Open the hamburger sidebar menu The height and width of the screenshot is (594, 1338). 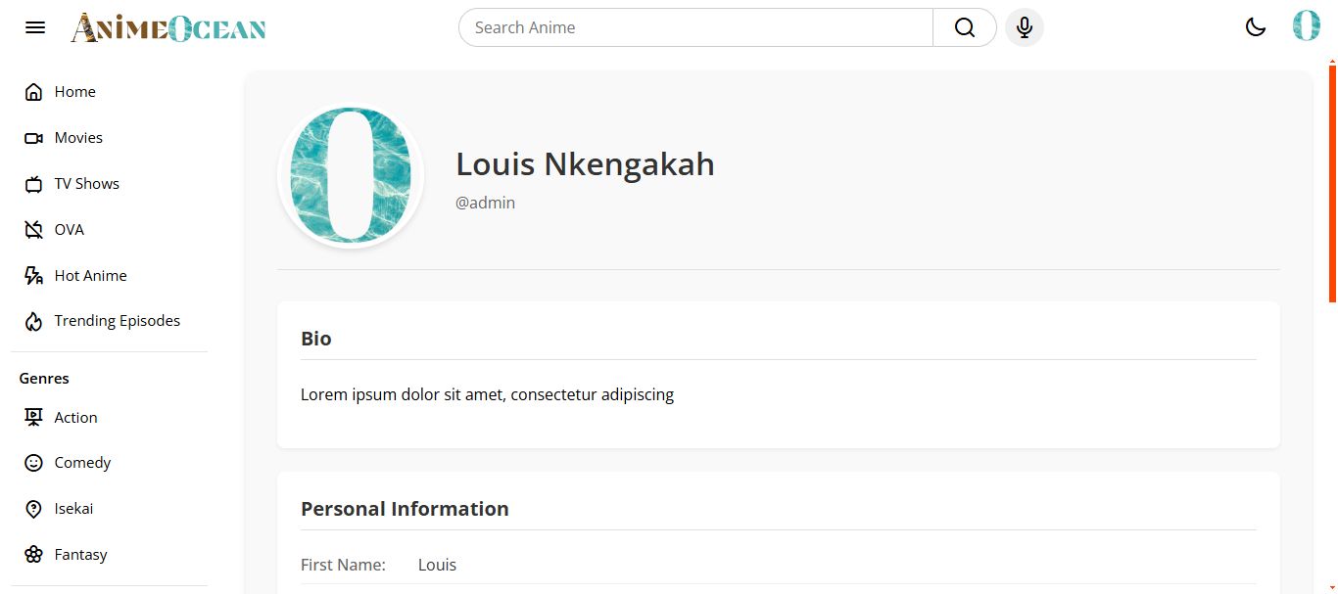(x=35, y=27)
